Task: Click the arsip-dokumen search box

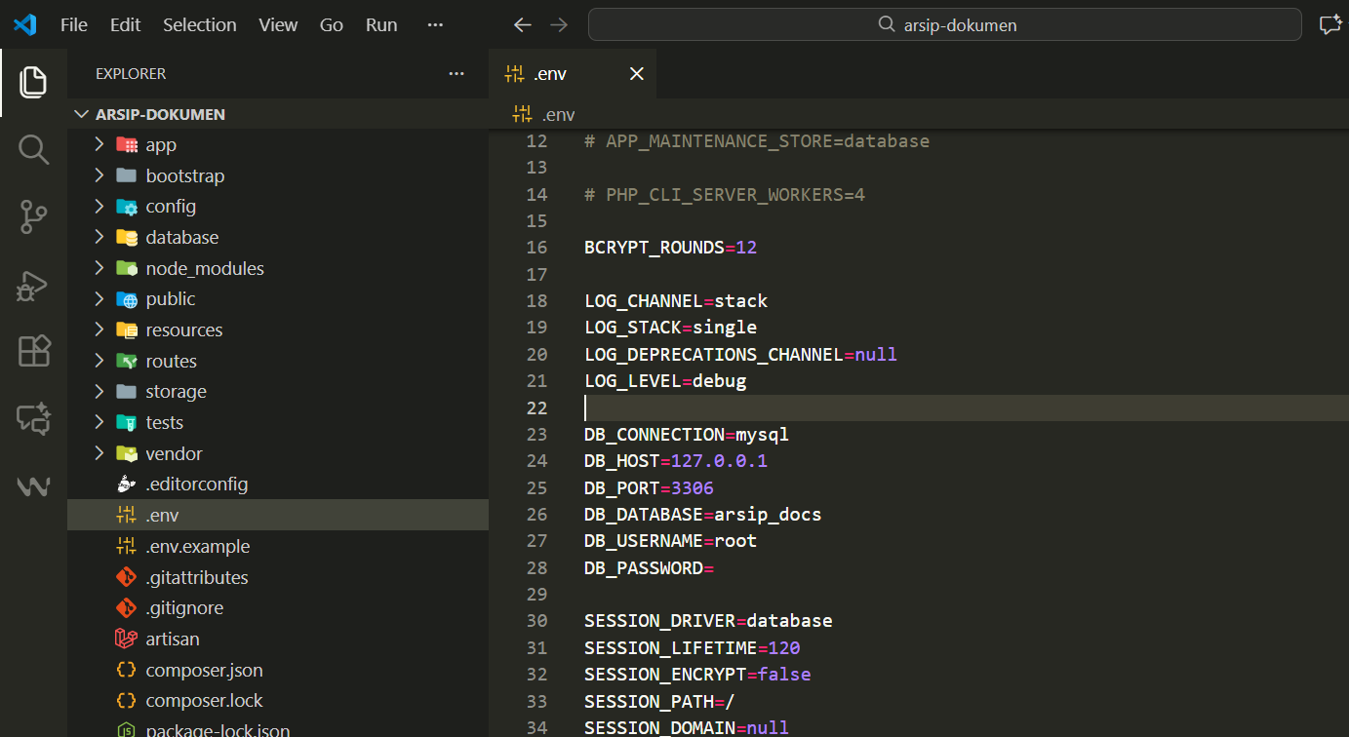Action: click(x=944, y=25)
